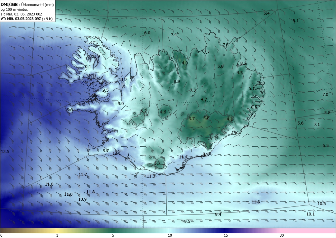Click the color scale label 0

(x=1, y=235)
